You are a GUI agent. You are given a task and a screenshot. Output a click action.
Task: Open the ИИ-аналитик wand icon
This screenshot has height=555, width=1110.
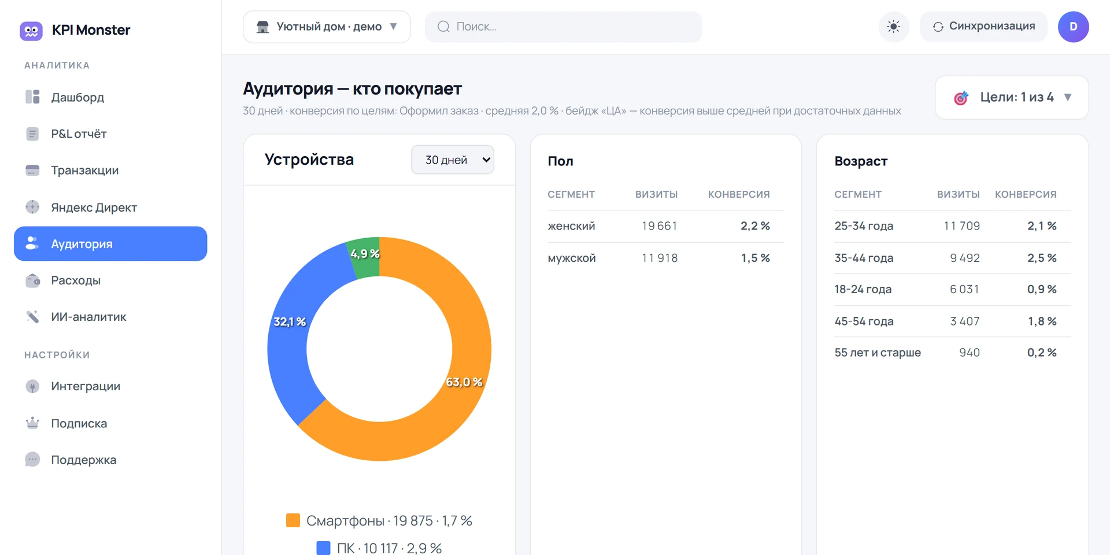point(32,317)
